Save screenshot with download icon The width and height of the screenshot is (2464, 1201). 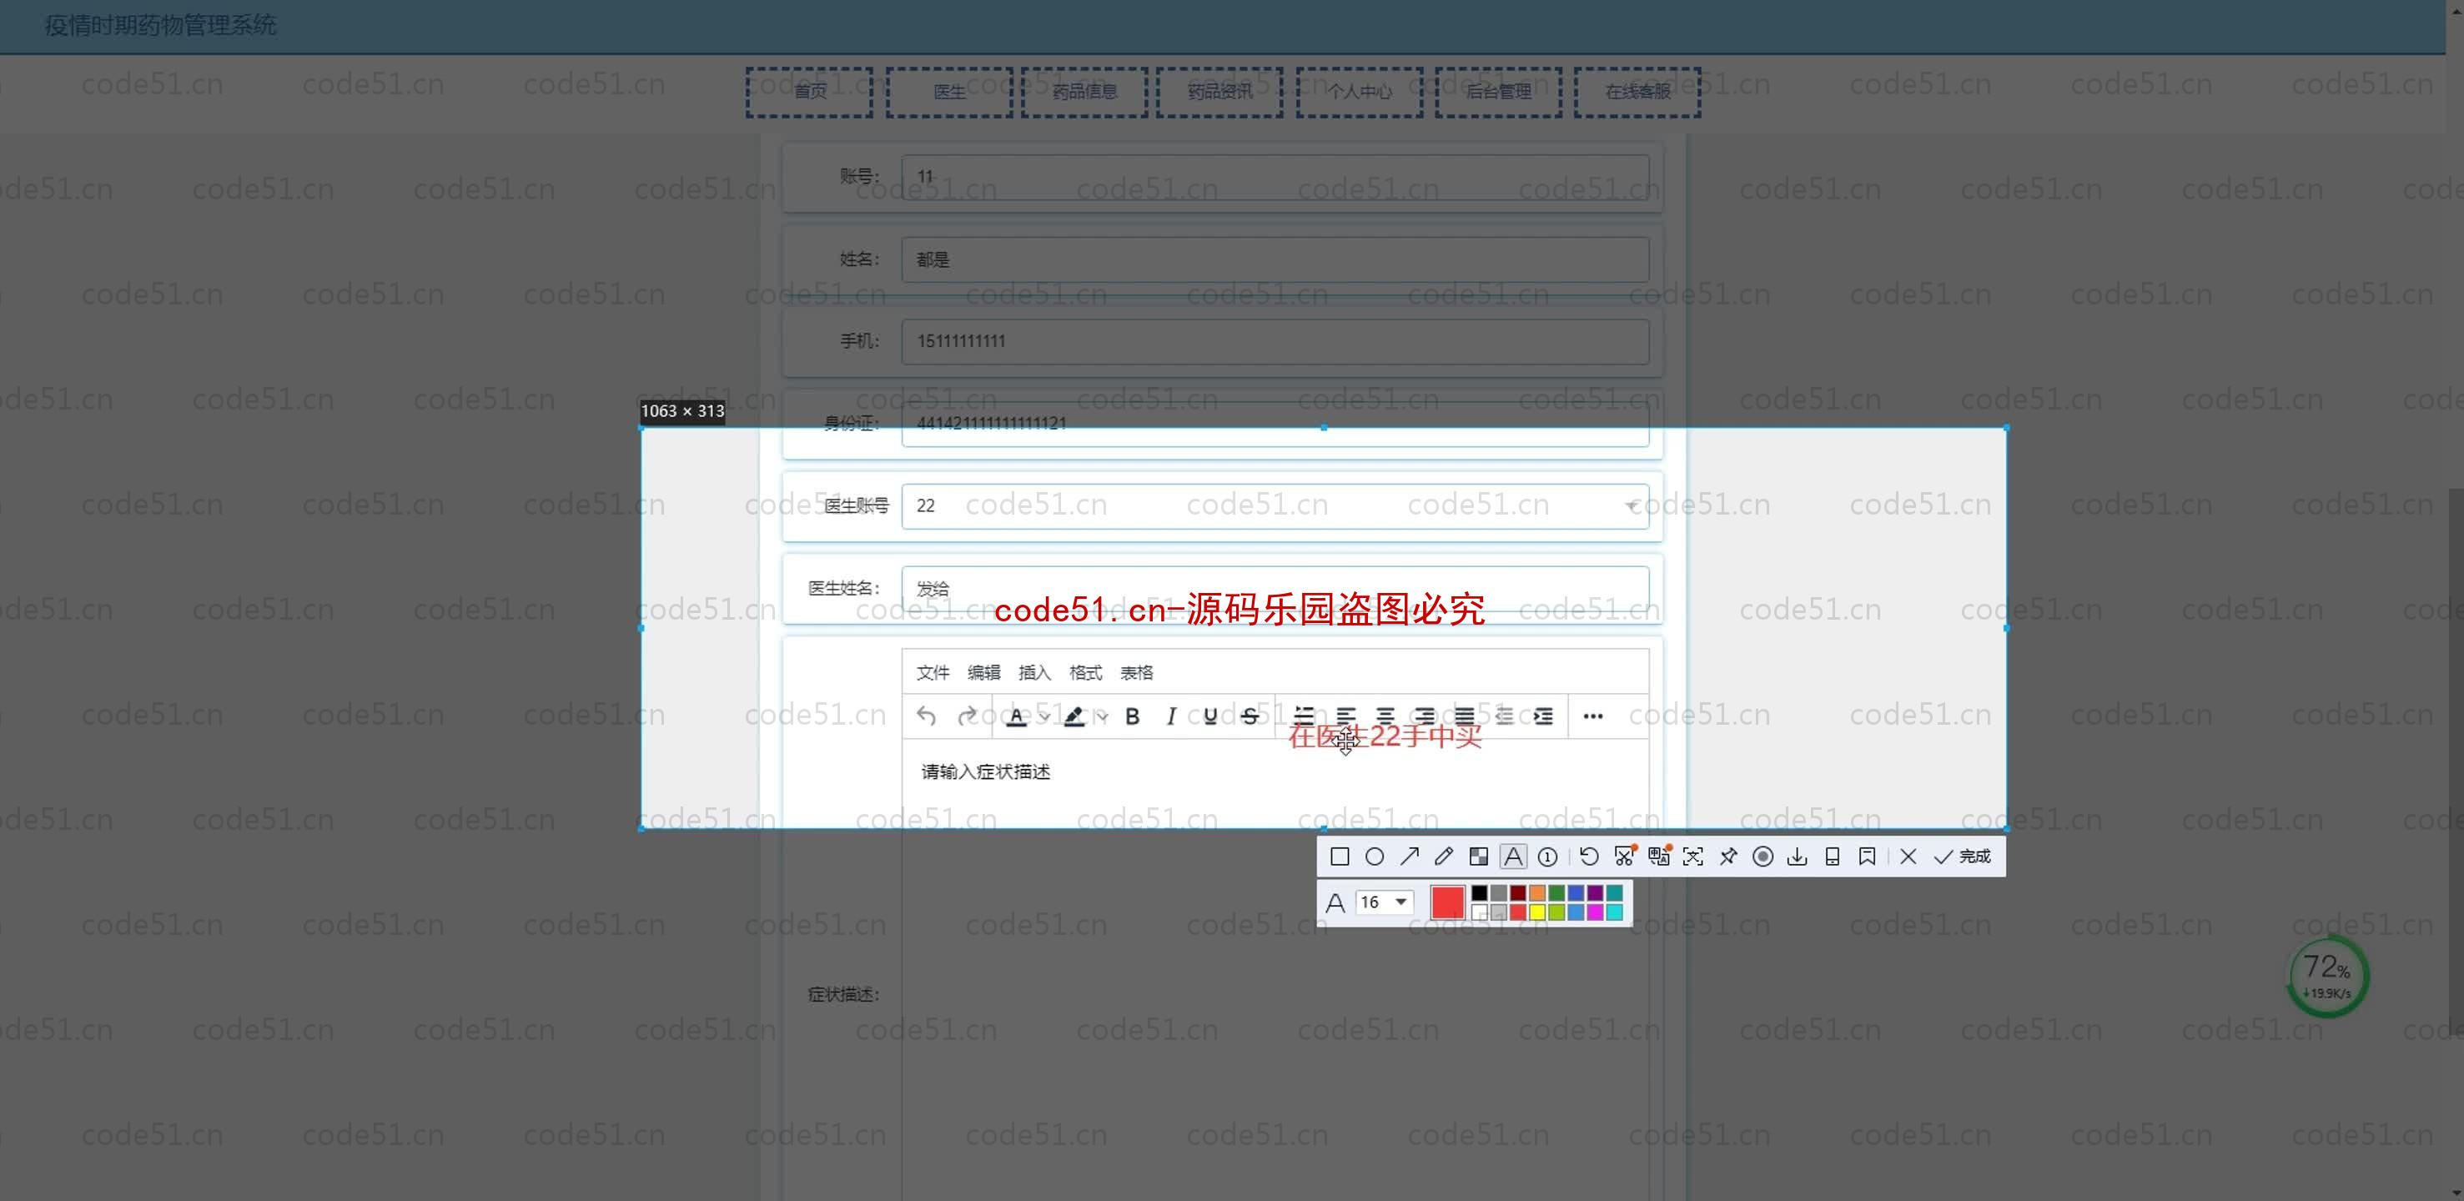point(1798,857)
